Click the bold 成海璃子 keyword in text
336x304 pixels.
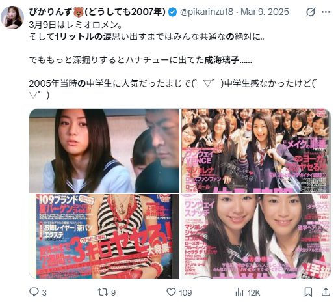[x=222, y=60]
